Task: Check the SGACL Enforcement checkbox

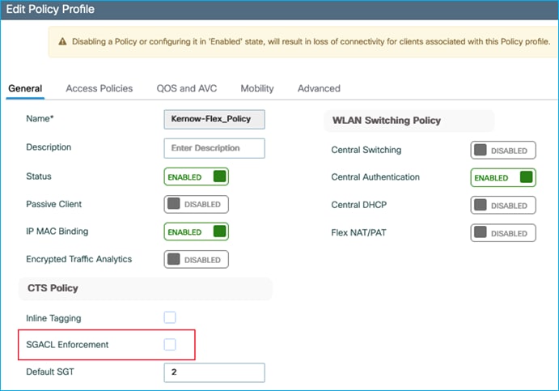Action: [170, 344]
